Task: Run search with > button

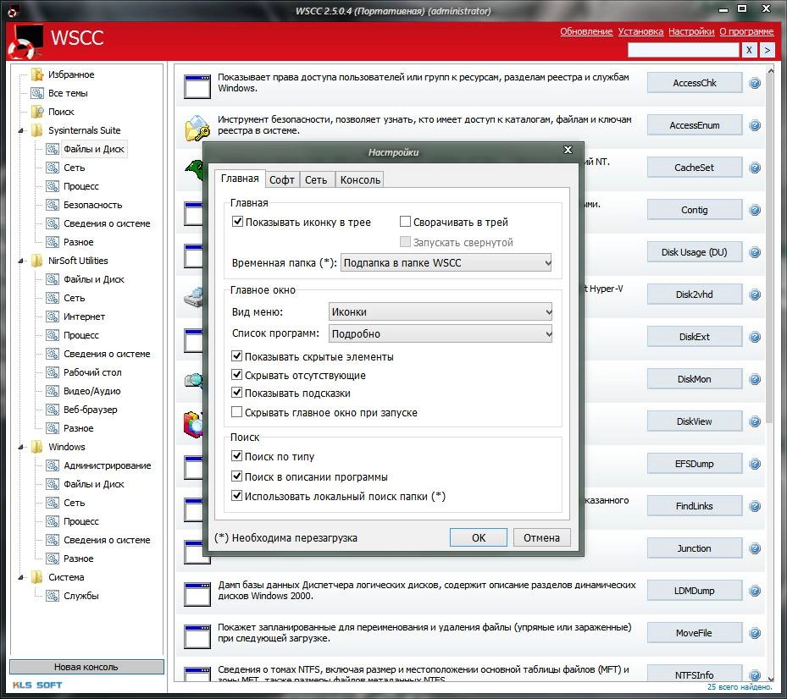Action: tap(768, 50)
